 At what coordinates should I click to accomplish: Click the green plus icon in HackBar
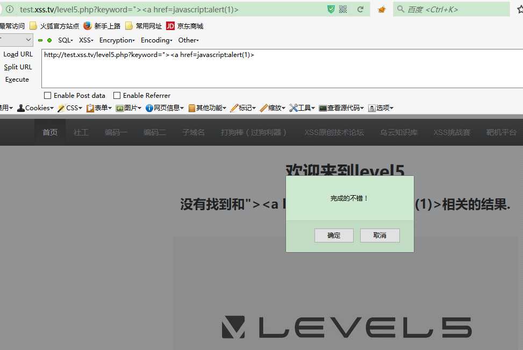49,40
